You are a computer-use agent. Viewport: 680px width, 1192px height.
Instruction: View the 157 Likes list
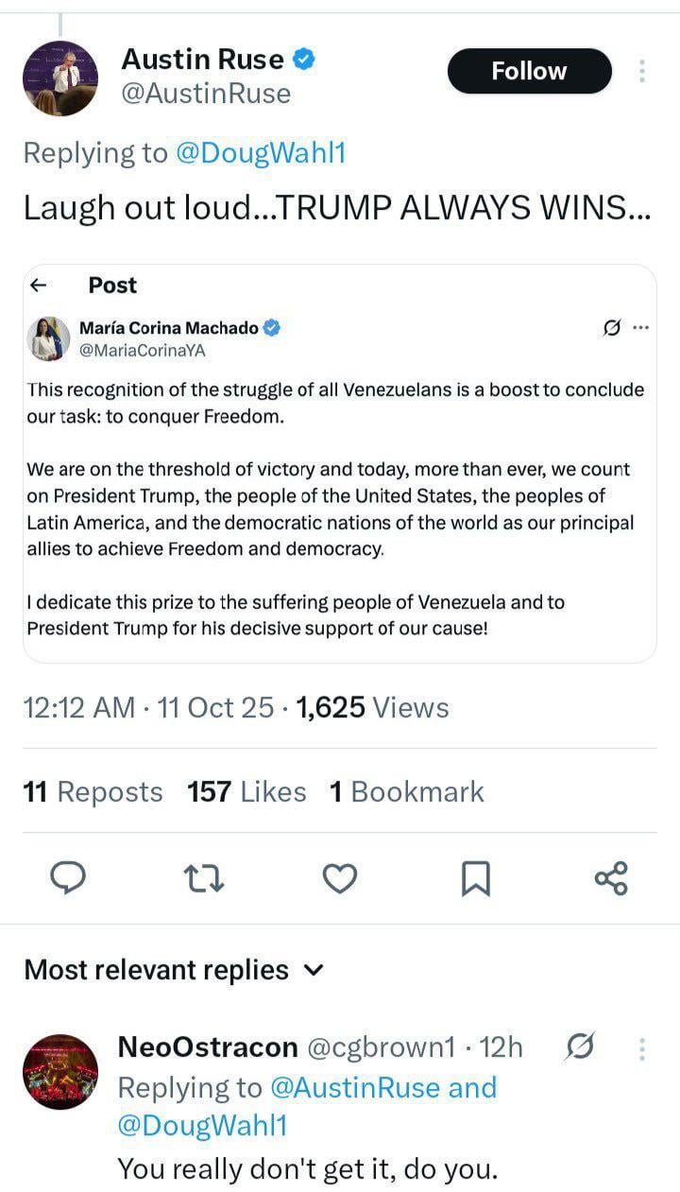point(246,792)
